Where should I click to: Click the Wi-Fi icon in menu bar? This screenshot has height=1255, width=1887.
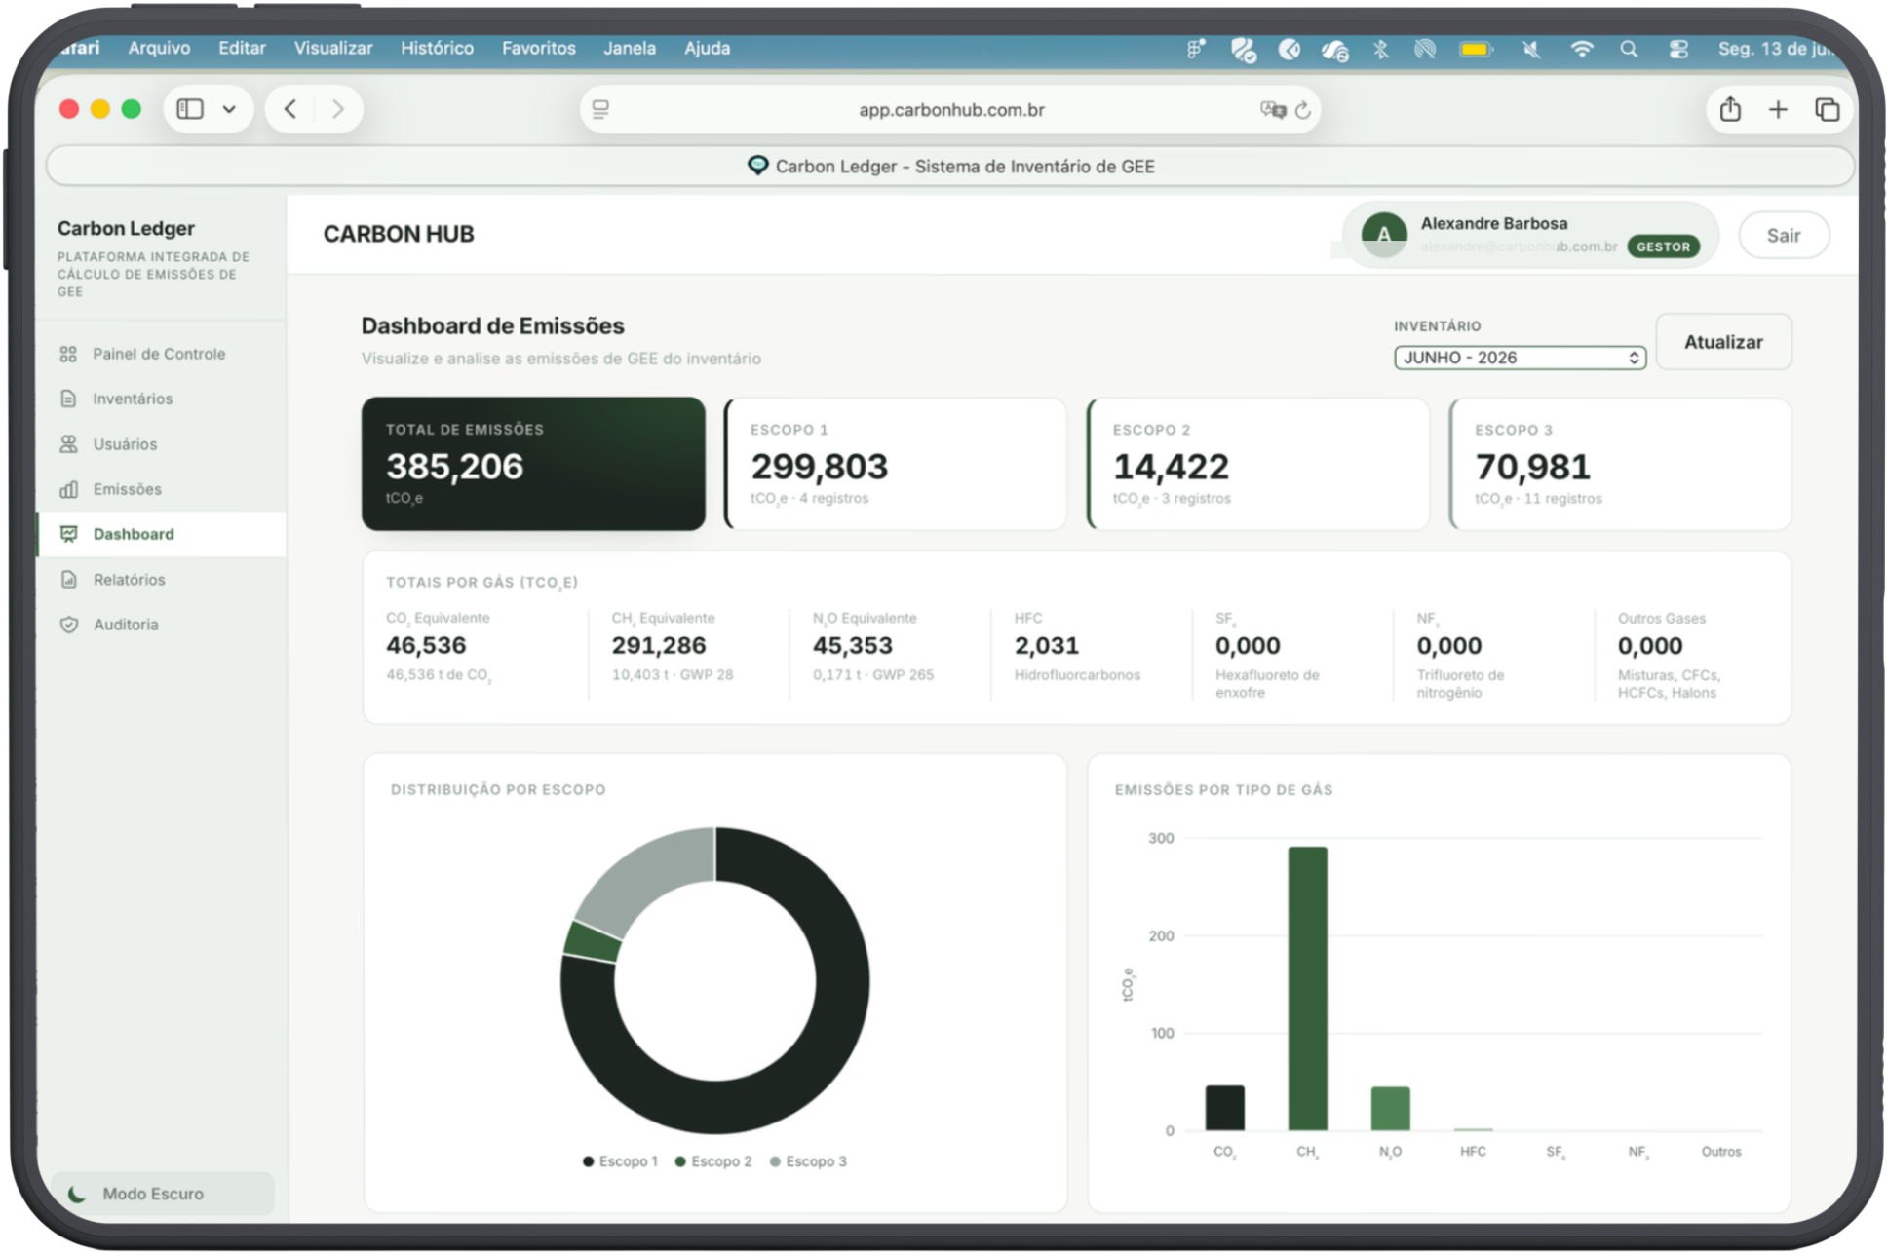pyautogui.click(x=1581, y=49)
